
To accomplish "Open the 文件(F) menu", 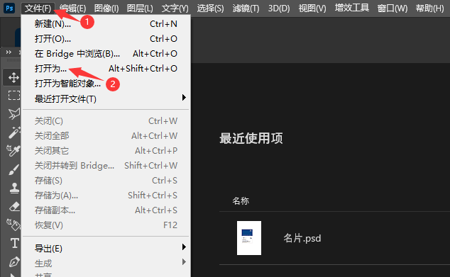I will point(38,9).
